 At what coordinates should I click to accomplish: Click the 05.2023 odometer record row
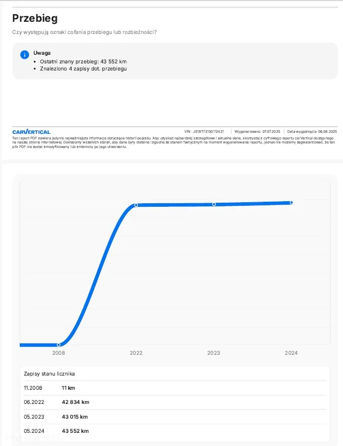pos(175,417)
